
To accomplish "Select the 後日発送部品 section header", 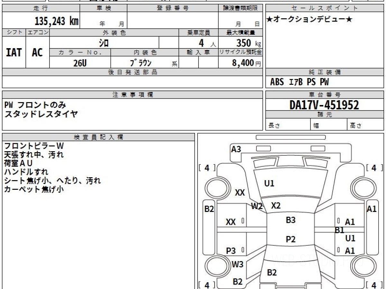I will [132, 72].
